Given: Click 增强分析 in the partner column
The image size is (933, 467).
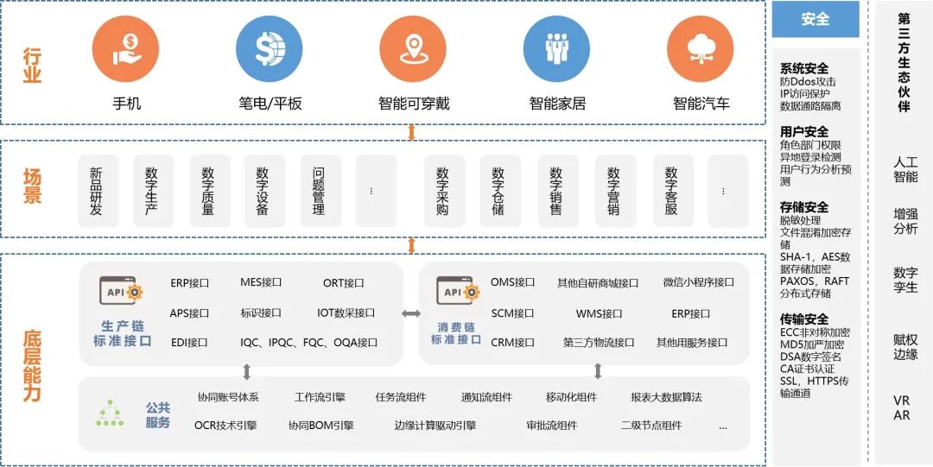Looking at the screenshot, I should click(905, 221).
